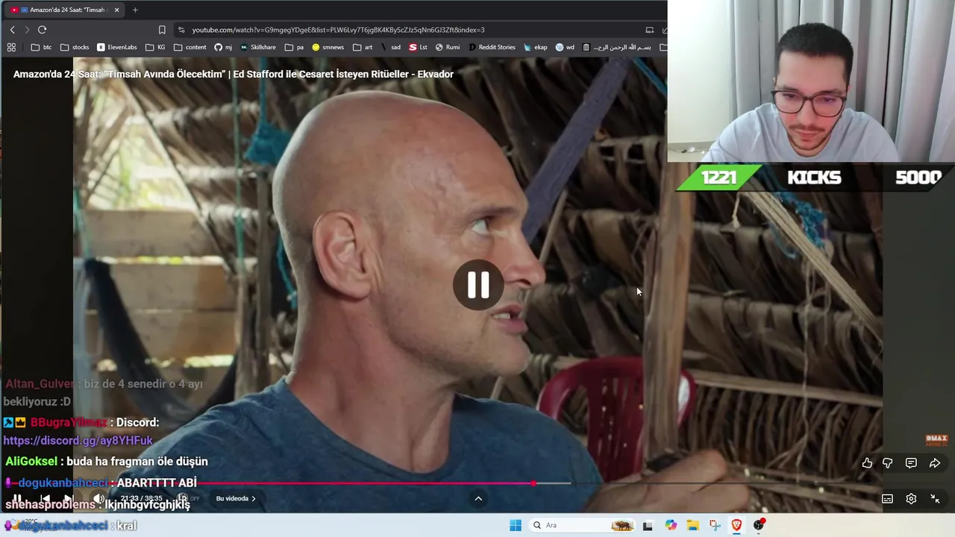Open the smnews bookmark
Image resolution: width=955 pixels, height=537 pixels.
point(328,47)
